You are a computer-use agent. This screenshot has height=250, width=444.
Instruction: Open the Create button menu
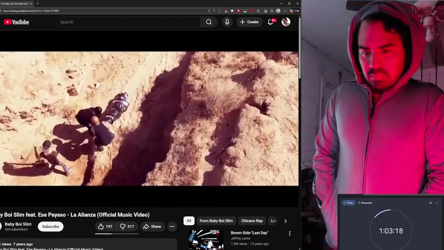[249, 22]
